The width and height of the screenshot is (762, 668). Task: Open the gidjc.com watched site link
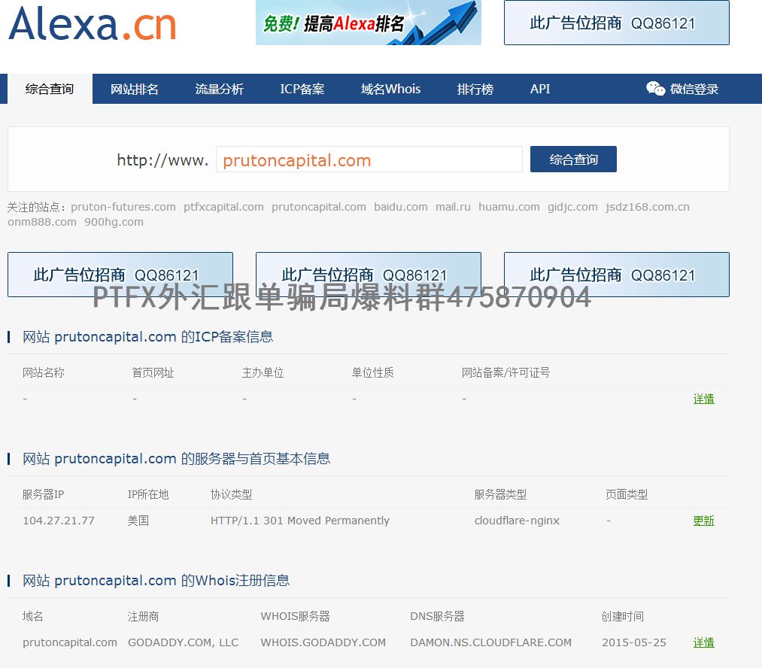point(572,207)
